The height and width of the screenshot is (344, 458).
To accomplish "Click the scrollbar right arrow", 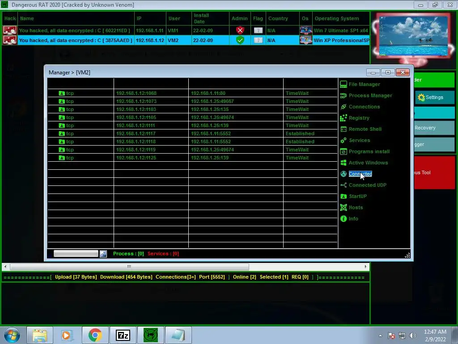I will point(365,267).
